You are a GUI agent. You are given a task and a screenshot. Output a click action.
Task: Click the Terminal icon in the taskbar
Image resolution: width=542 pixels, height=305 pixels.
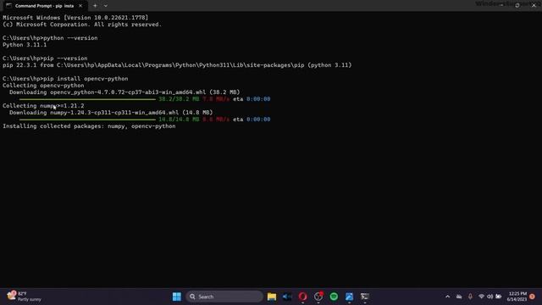pyautogui.click(x=365, y=297)
